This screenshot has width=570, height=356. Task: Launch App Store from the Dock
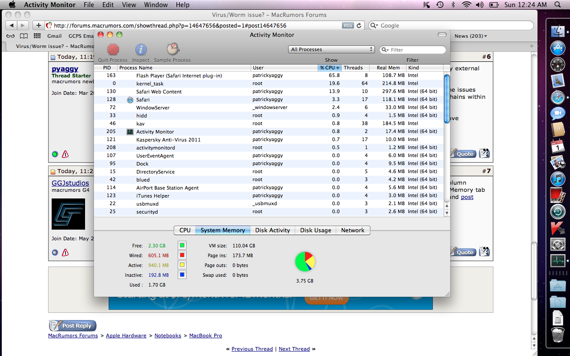coord(558,48)
